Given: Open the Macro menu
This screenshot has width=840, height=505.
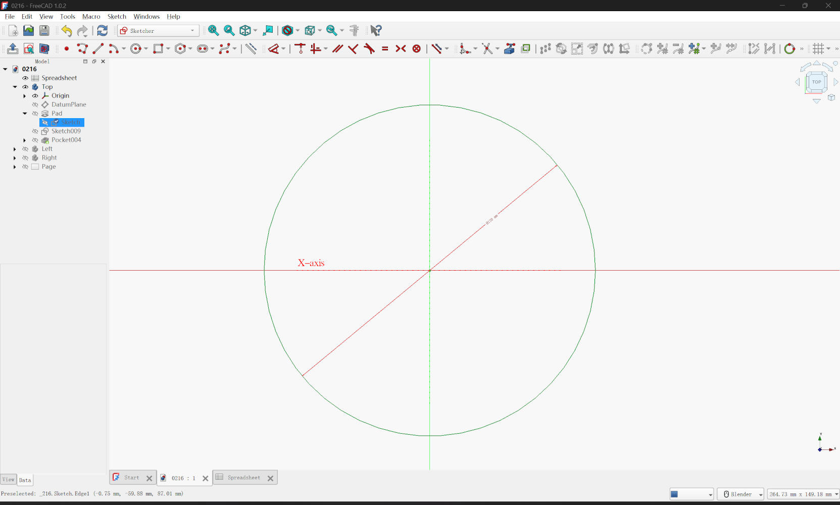Looking at the screenshot, I should (91, 17).
